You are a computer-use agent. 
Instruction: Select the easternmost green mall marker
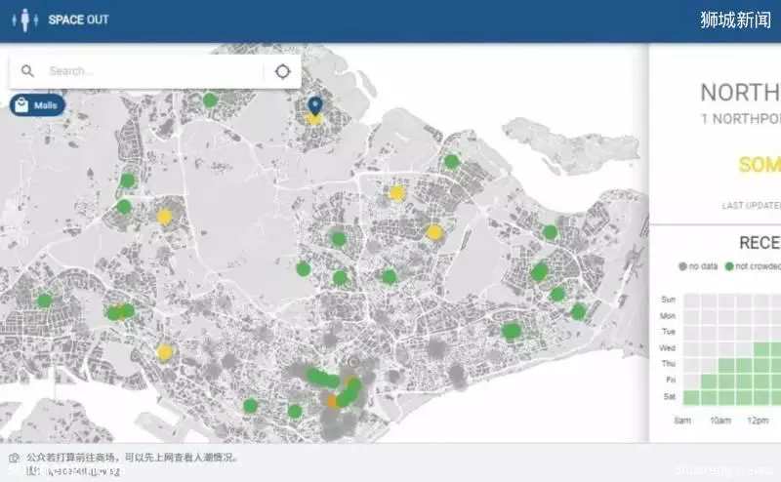[x=578, y=312]
